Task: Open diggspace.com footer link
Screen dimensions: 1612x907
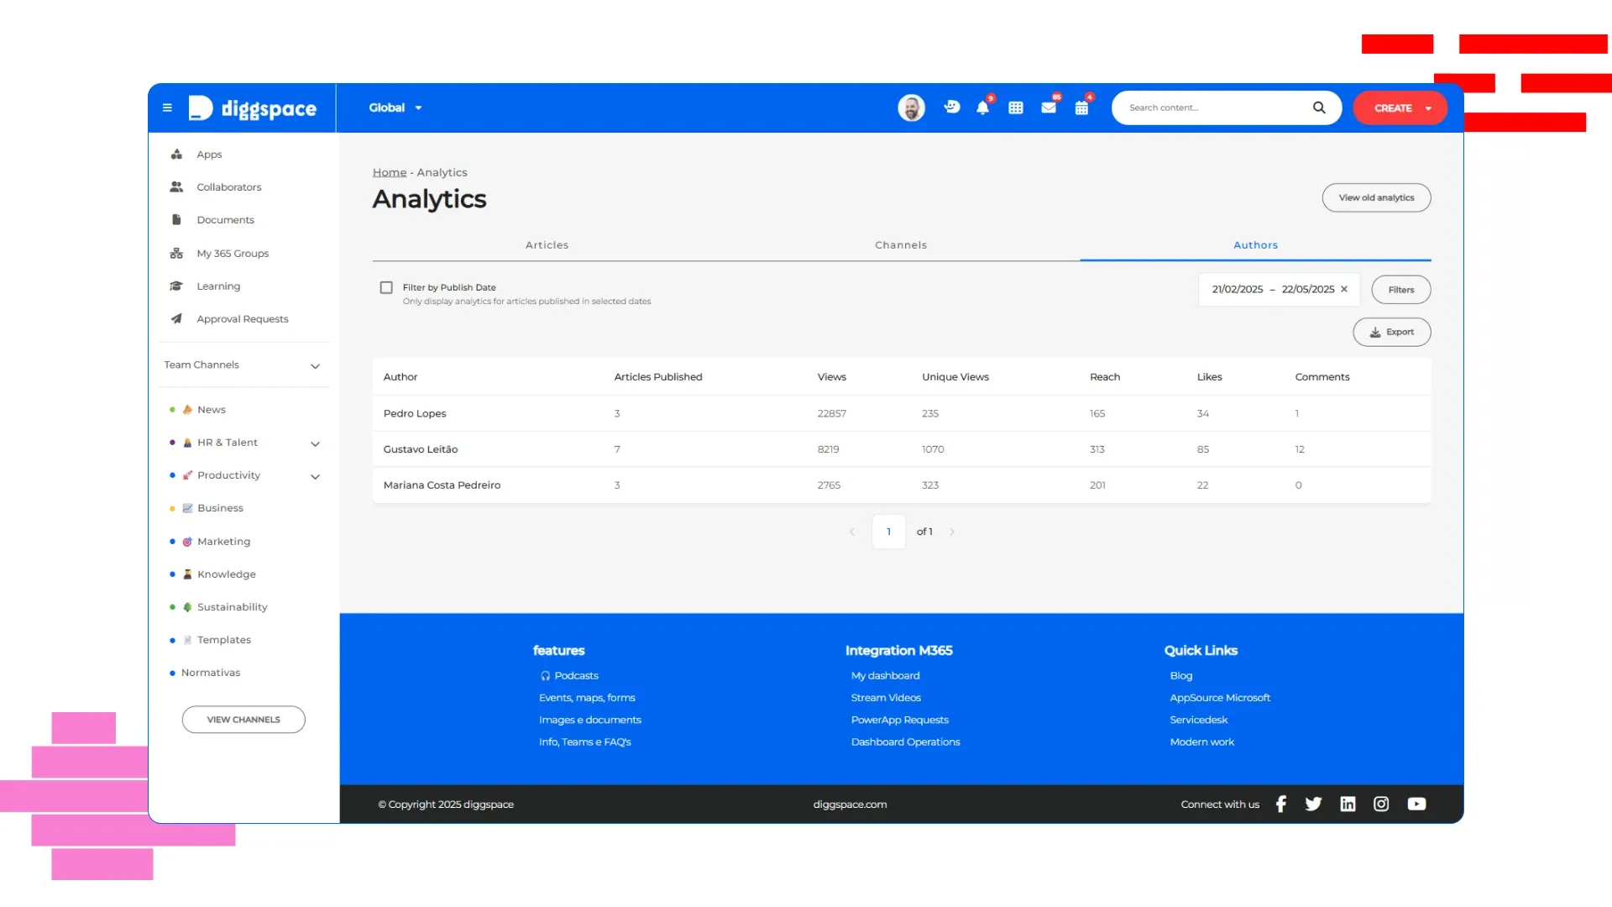Action: pyautogui.click(x=850, y=805)
